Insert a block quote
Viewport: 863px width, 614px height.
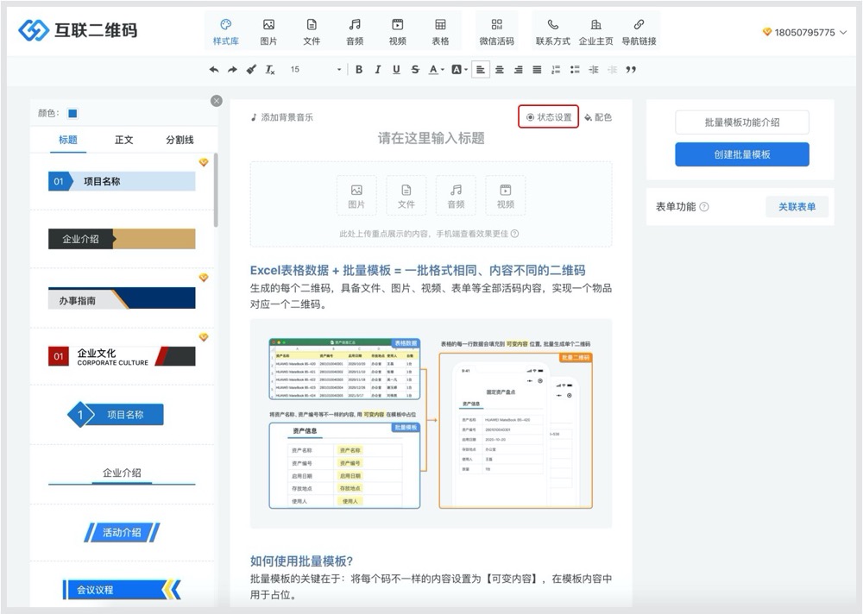tap(631, 69)
